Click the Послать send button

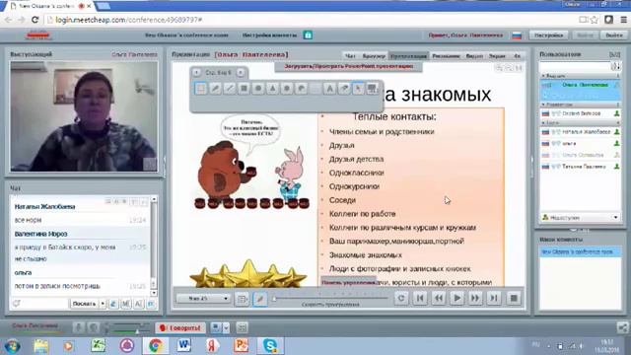point(84,304)
